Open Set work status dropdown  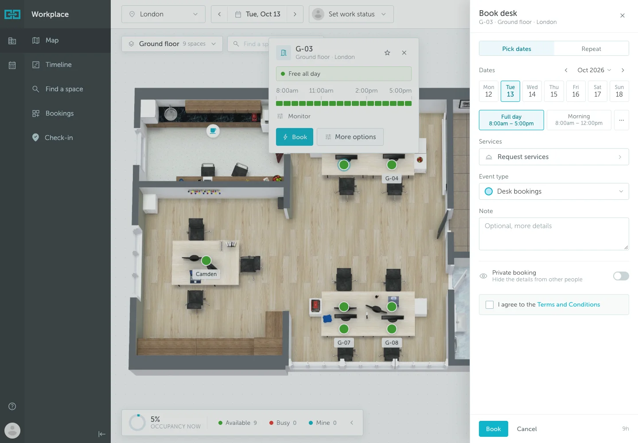351,14
